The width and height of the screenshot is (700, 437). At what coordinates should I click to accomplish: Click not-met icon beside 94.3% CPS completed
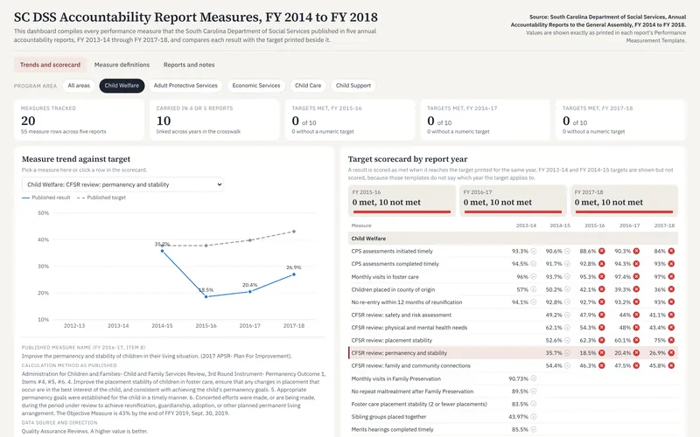637,264
